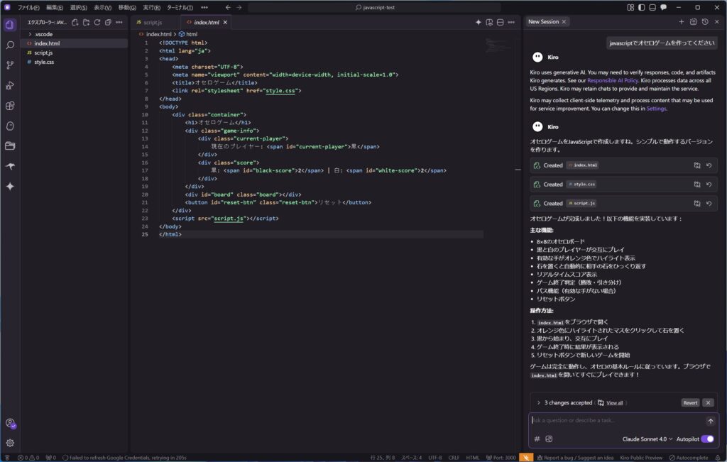Image resolution: width=727 pixels, height=462 pixels.
Task: Select script.js in the explorer
Action: pos(43,53)
